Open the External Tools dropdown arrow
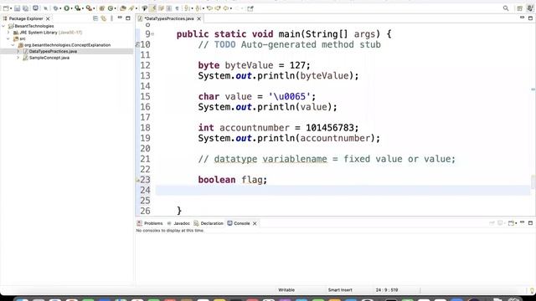 pos(94,8)
